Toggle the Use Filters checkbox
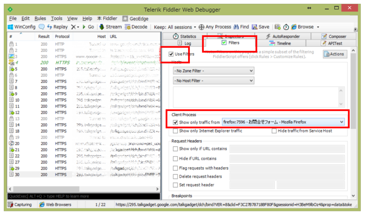The image size is (366, 216). [171, 54]
